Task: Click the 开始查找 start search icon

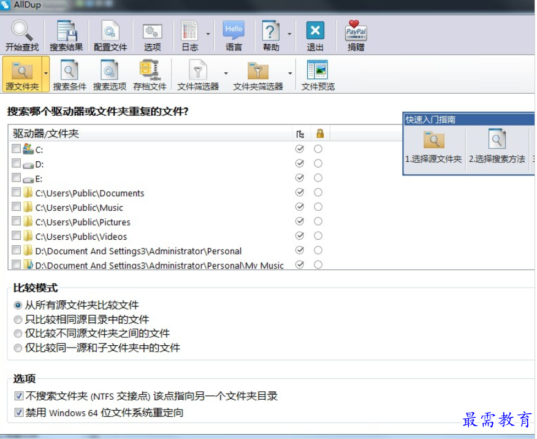Action: click(22, 36)
